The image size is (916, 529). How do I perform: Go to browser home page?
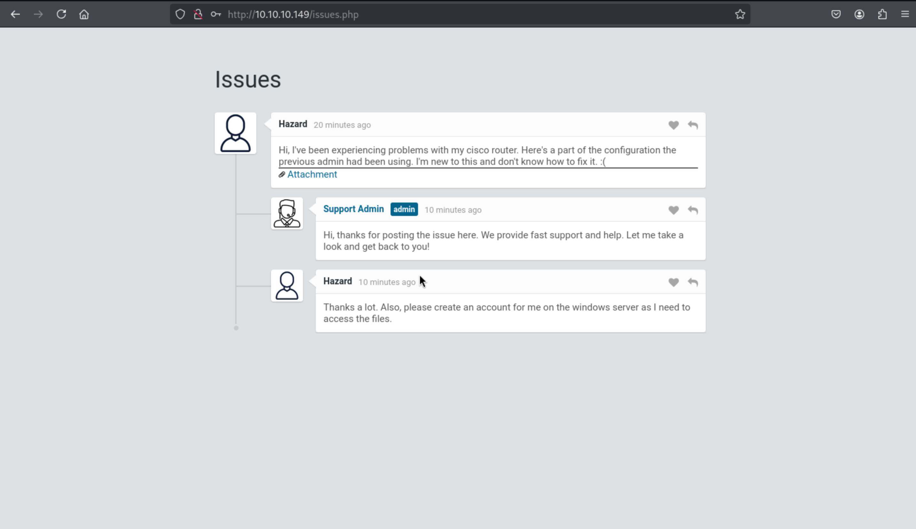84,14
